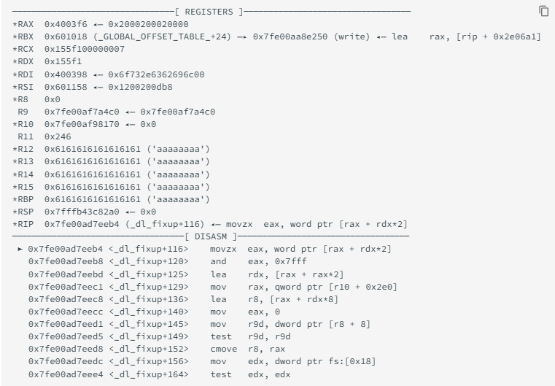Click the RSI address 0x601158
The width and height of the screenshot is (555, 386).
point(66,87)
